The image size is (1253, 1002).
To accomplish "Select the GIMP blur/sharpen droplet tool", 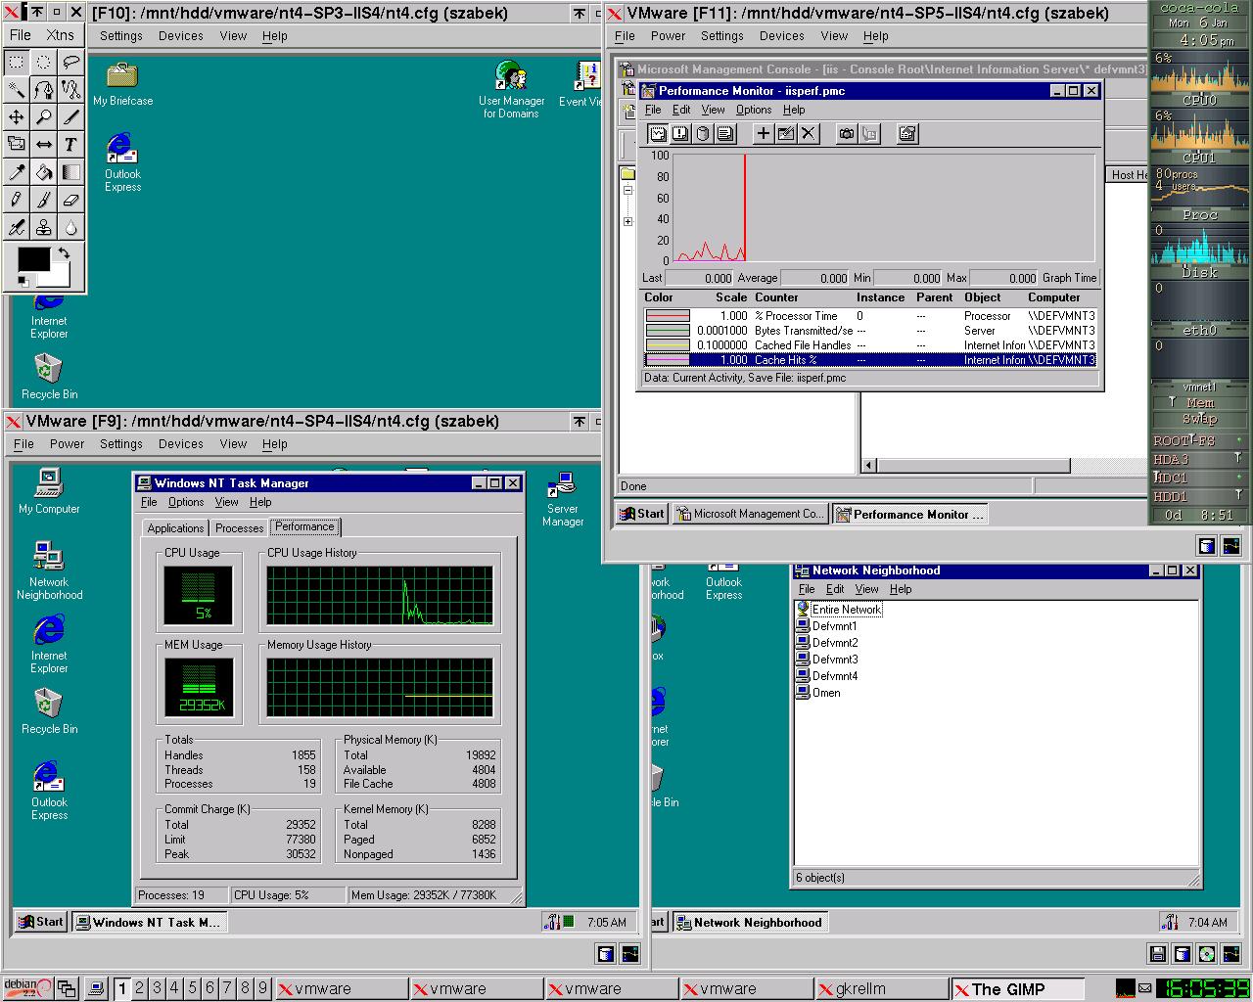I will pyautogui.click(x=70, y=227).
